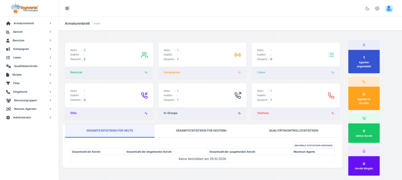
Task: Click the Benutzer person icon in sidebar
Action: pos(8,40)
